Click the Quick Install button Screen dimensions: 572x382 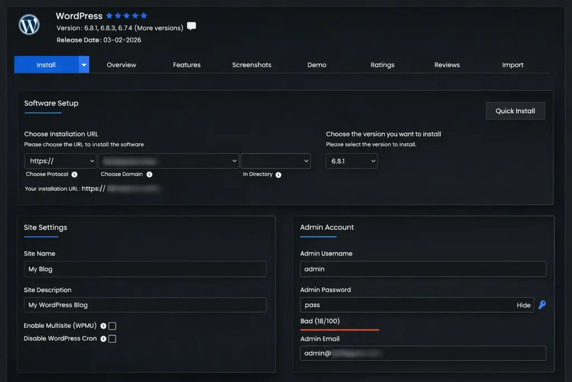515,111
